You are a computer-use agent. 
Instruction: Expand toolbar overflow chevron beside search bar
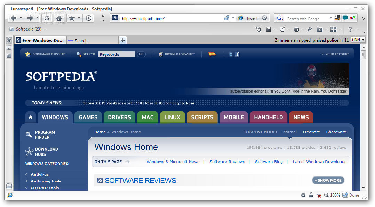363,18
